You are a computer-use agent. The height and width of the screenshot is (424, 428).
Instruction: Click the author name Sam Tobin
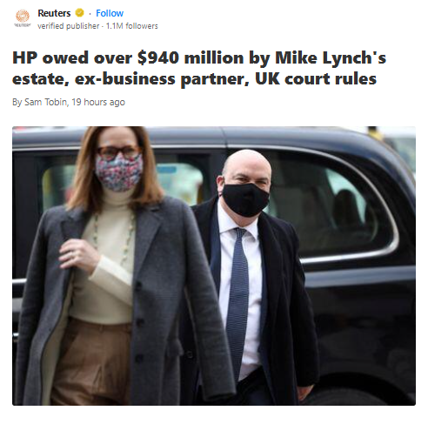point(45,102)
